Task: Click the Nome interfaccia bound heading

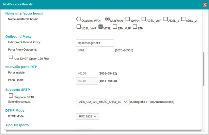Action: coord(24,13)
